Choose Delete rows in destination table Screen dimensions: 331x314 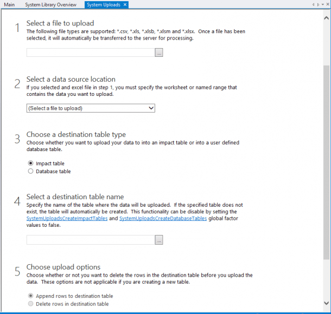point(30,304)
